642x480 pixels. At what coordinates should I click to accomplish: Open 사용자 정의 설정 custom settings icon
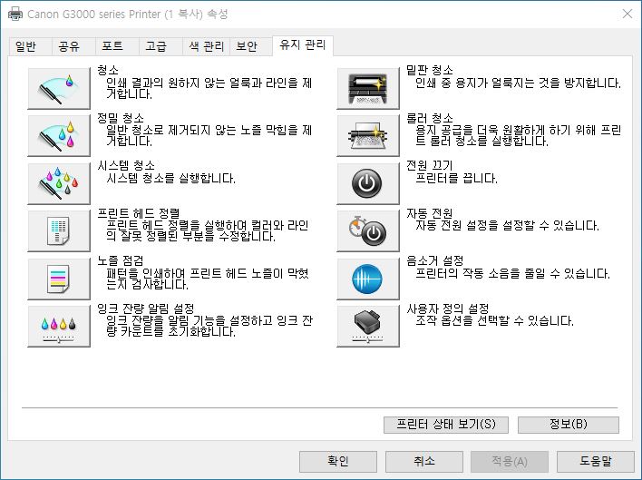click(367, 326)
